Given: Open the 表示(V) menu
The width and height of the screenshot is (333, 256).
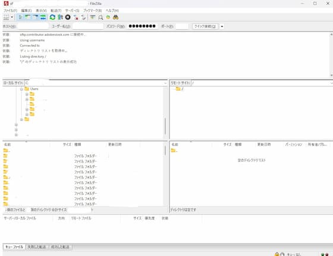Looking at the screenshot, I should pyautogui.click(x=41, y=10).
